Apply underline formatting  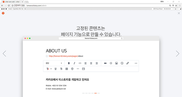tap(56, 69)
